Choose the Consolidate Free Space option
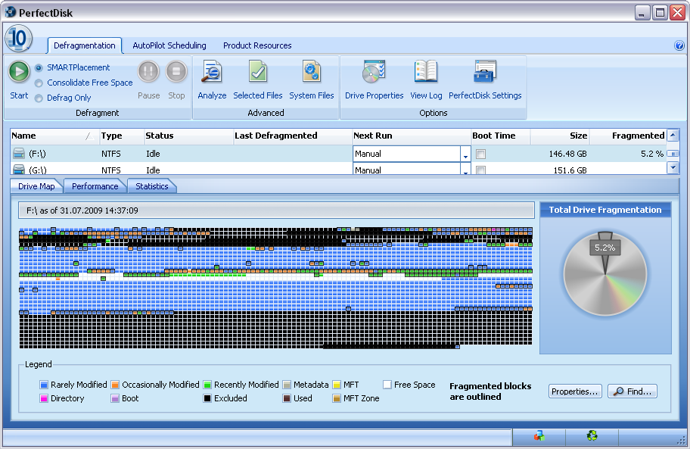The height and width of the screenshot is (449, 690). coord(39,83)
